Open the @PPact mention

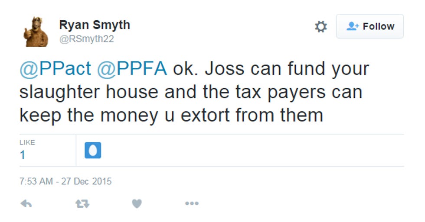[x=56, y=69]
